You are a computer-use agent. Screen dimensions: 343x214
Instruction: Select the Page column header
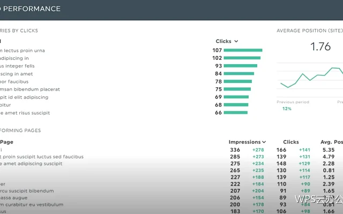[6, 142]
